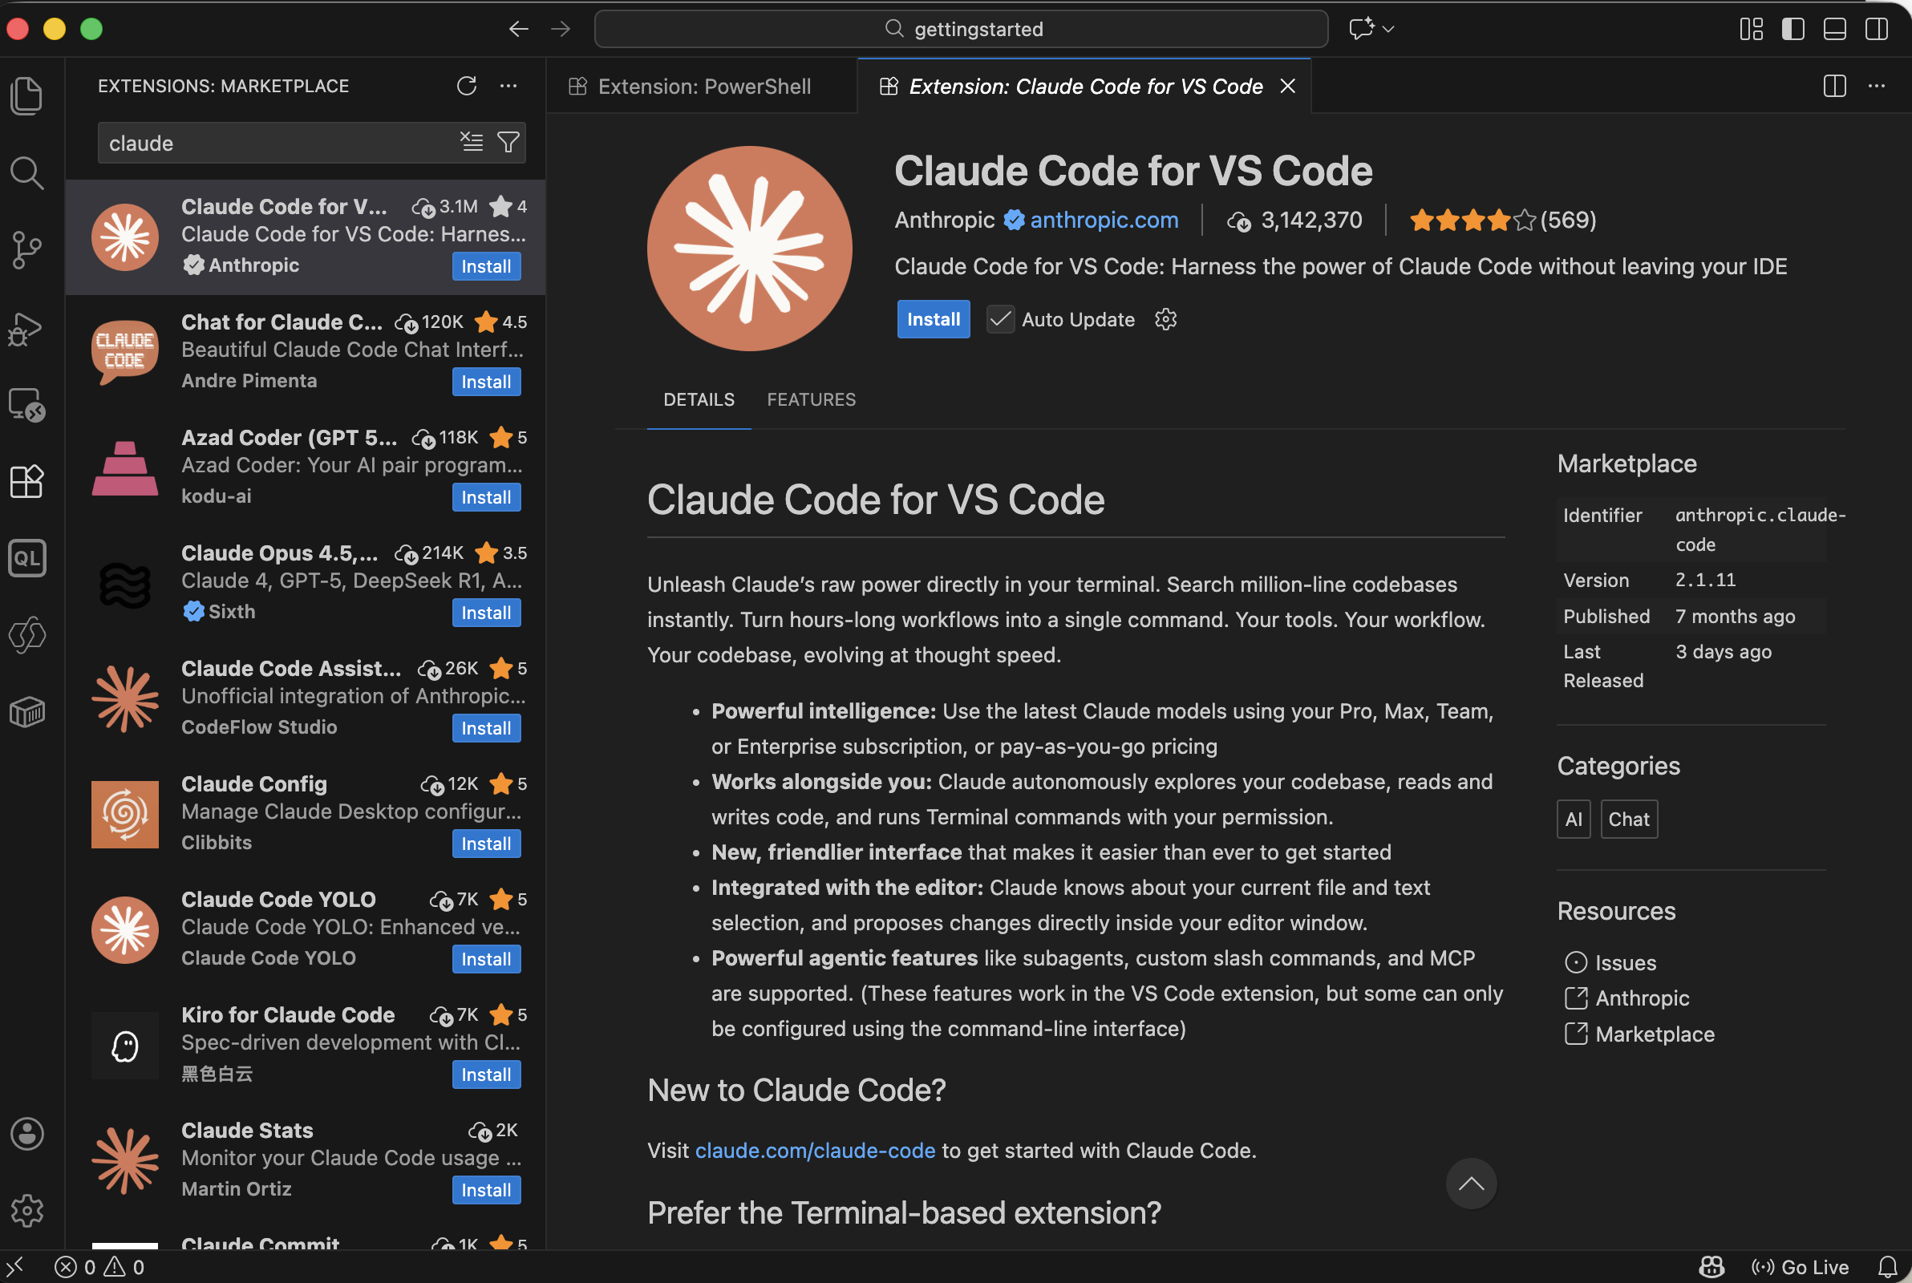
Task: Install the Claude Code for VS Code extension
Action: coord(933,319)
